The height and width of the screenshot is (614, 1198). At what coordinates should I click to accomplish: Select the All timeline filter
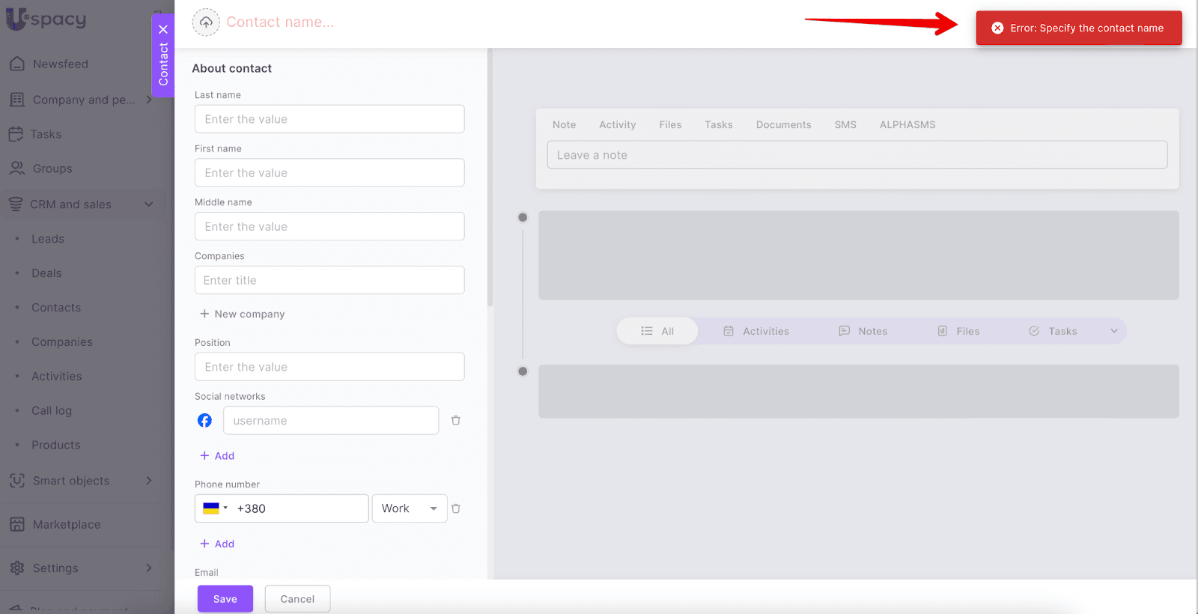point(657,331)
